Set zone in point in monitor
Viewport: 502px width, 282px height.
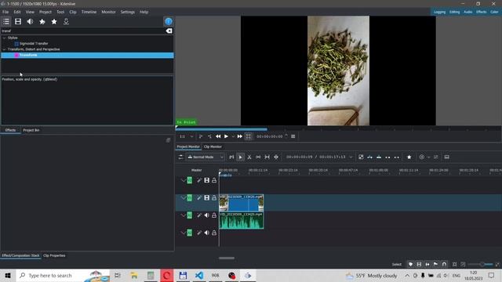point(201,136)
